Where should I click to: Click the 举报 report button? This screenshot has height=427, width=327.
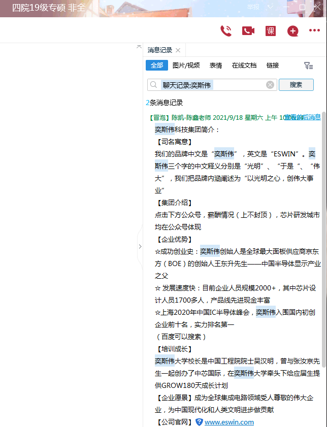pos(253,7)
